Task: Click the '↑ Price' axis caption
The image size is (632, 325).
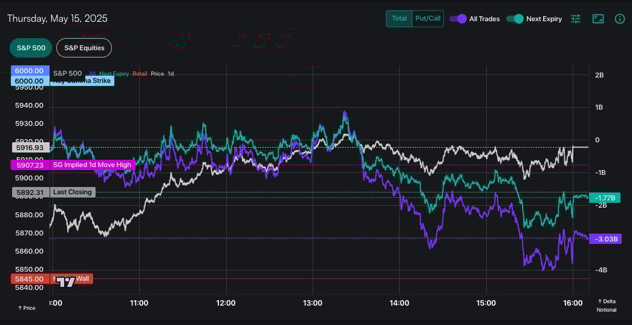Action: [27, 308]
